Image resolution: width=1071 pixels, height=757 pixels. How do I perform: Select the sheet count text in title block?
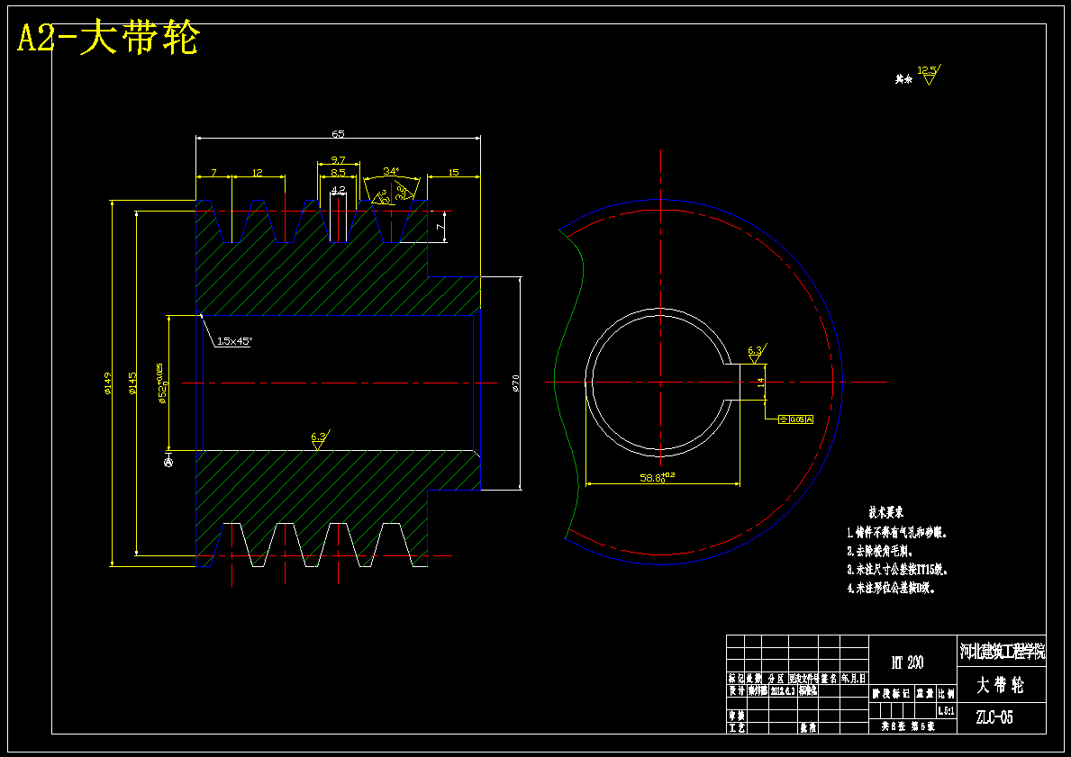[909, 727]
